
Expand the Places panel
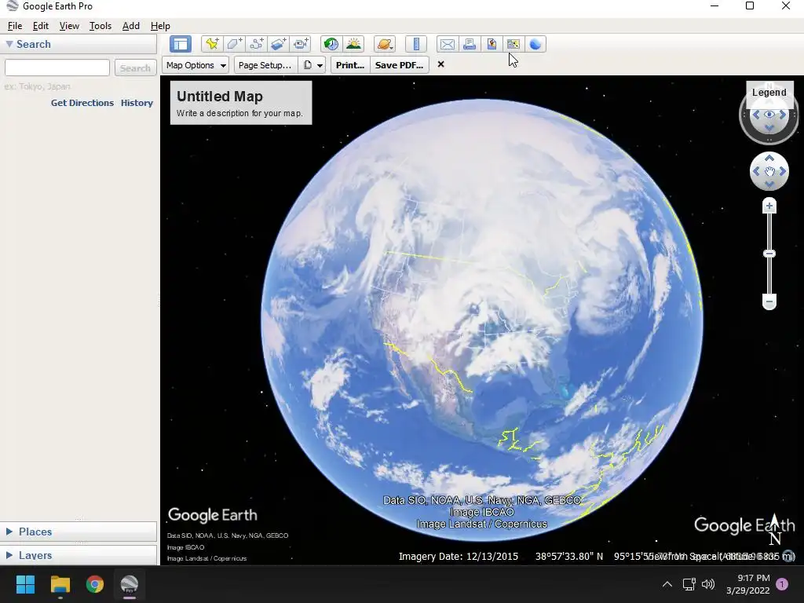pos(9,532)
